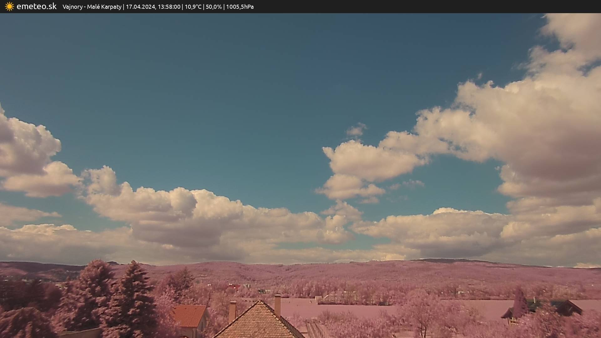Click the Vajnory - Malé Karpaty location label
This screenshot has width=601, height=338.
tap(92, 7)
